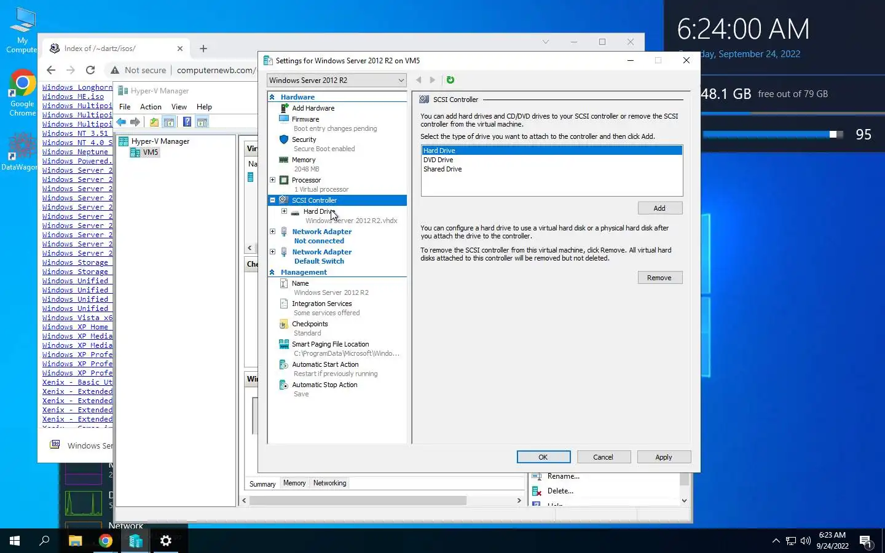Click the blue Back arrow in Hyper-V Manager toolbar

point(122,122)
